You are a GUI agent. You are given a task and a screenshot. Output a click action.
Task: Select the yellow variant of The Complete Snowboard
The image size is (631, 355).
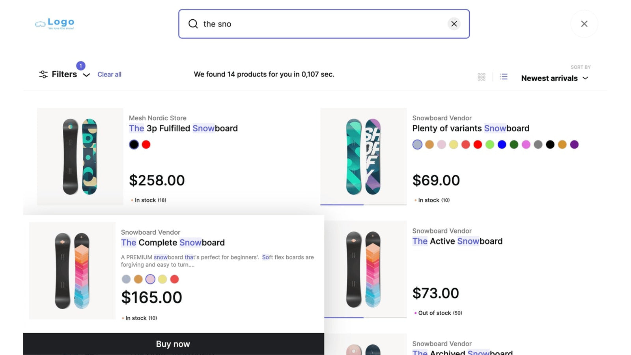tap(162, 279)
